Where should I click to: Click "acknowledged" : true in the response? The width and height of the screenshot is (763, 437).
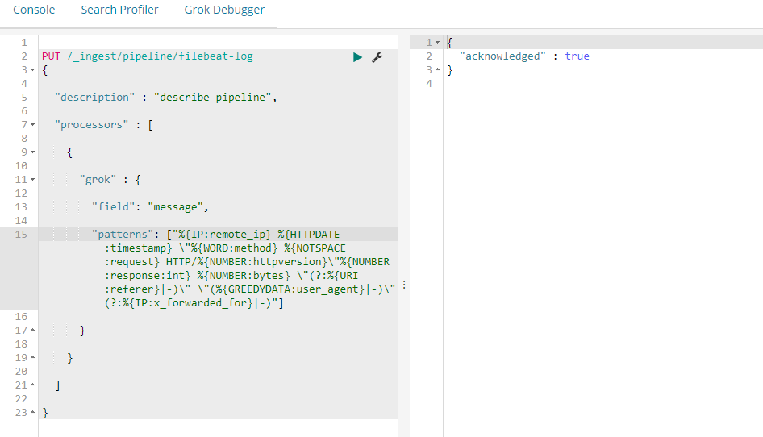(x=524, y=56)
